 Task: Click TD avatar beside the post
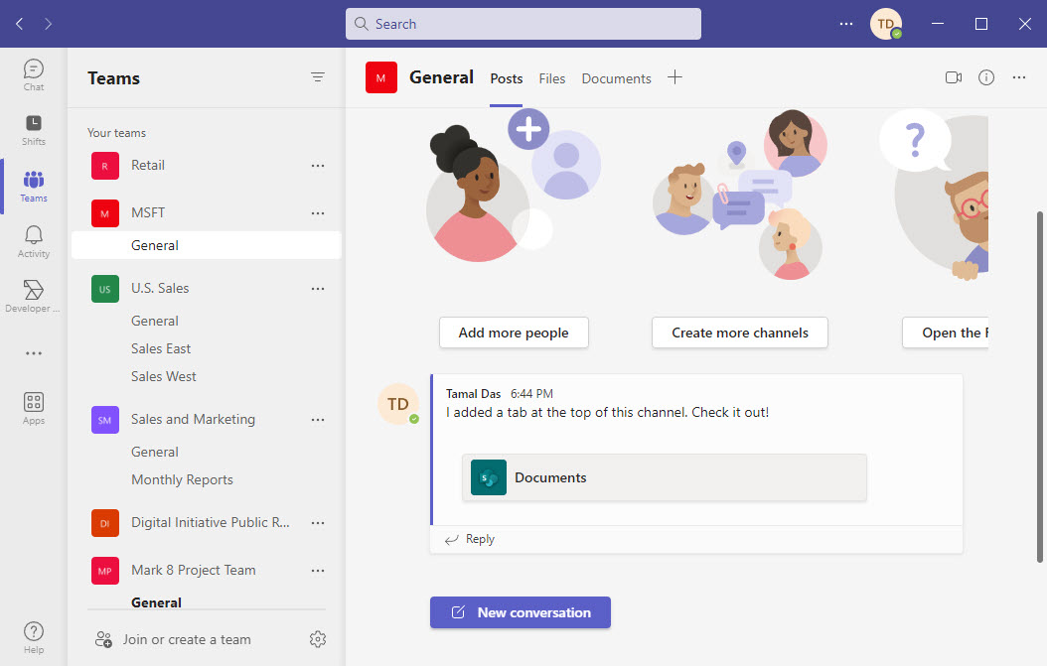[398, 404]
